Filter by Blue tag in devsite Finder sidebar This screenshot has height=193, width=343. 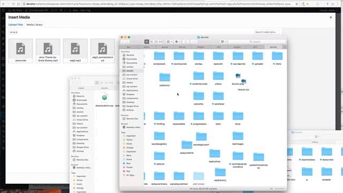(128, 164)
